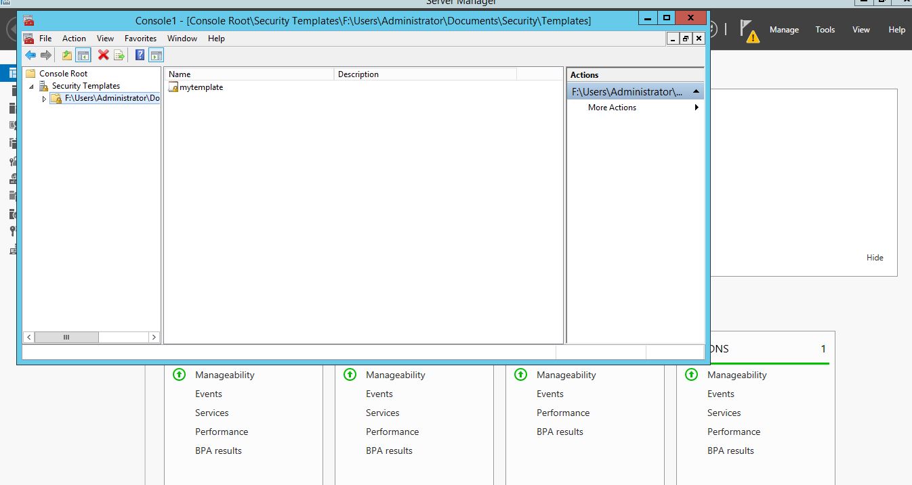Select mytemplate in the list
Viewport: 912px width, 485px height.
click(201, 87)
